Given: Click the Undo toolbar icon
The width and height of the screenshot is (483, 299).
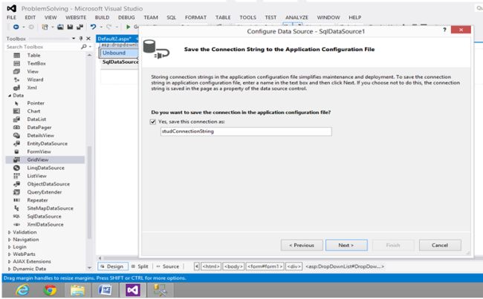Looking at the screenshot, I should (93, 27).
